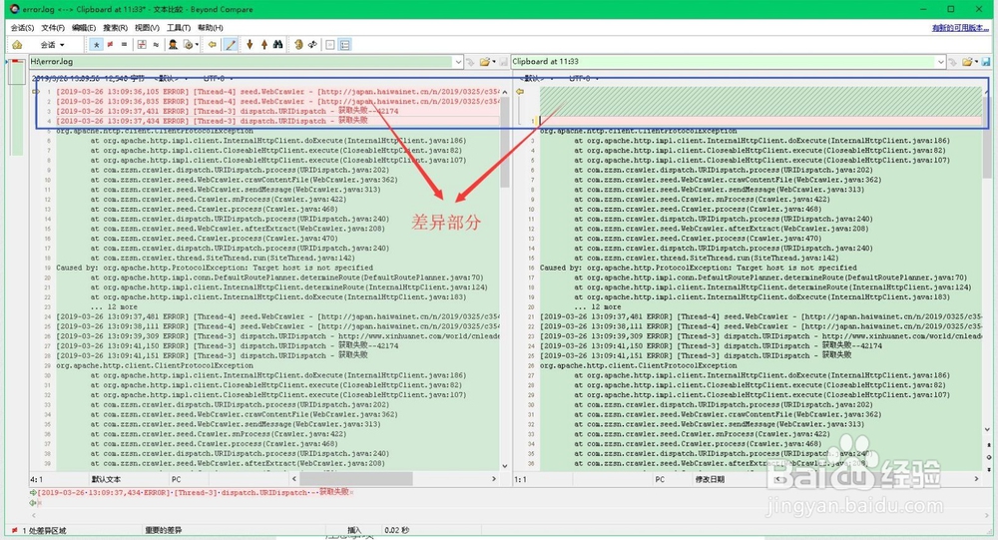This screenshot has height=540, width=998.
Task: Click left pane horizontal scrollbar thumb
Action: click(x=356, y=478)
